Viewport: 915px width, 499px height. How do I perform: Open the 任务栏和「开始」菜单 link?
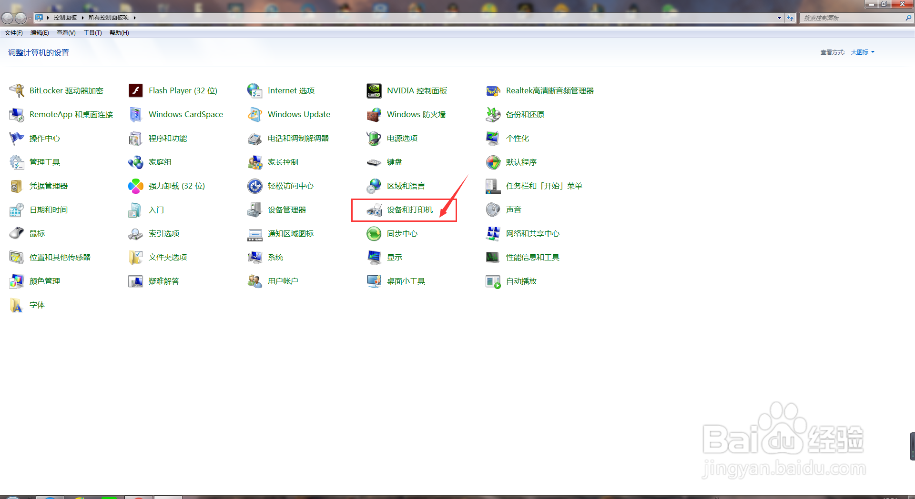(544, 186)
